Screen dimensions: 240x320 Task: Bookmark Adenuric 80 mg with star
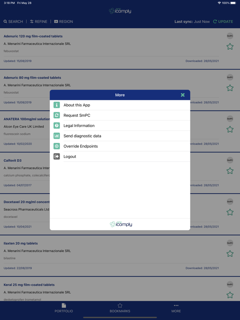tap(230, 88)
